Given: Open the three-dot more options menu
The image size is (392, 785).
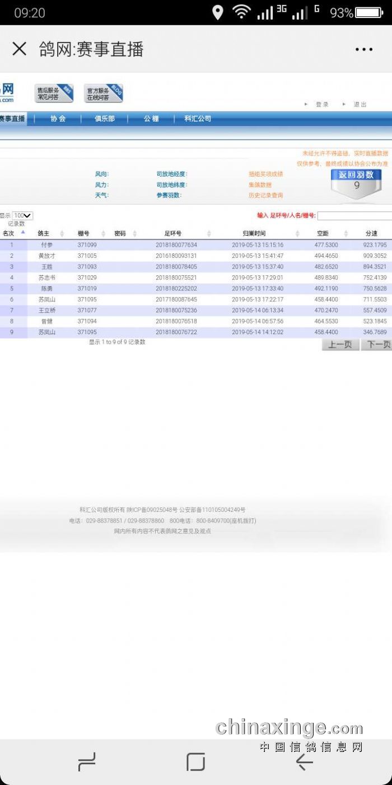Looking at the screenshot, I should (x=363, y=49).
